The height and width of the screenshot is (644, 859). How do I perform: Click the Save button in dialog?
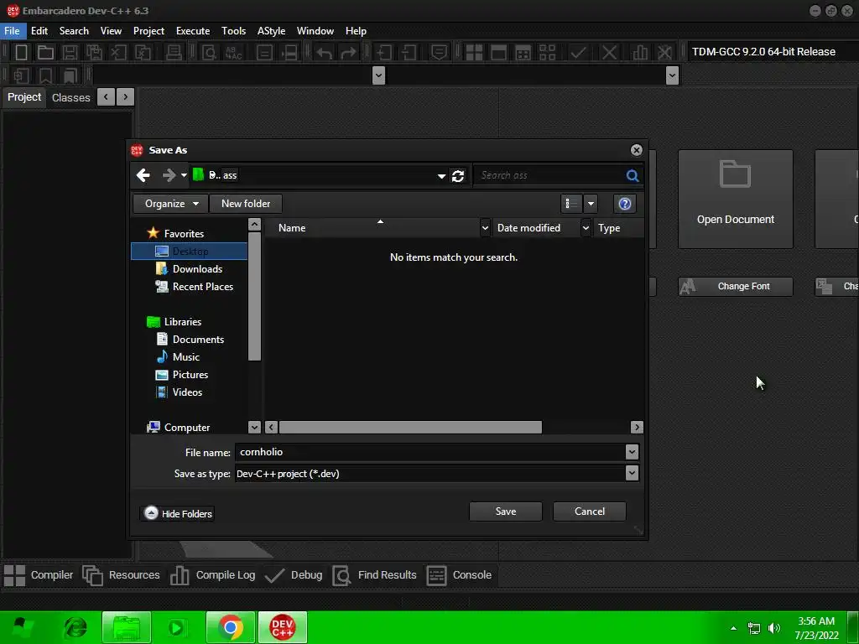pos(506,512)
